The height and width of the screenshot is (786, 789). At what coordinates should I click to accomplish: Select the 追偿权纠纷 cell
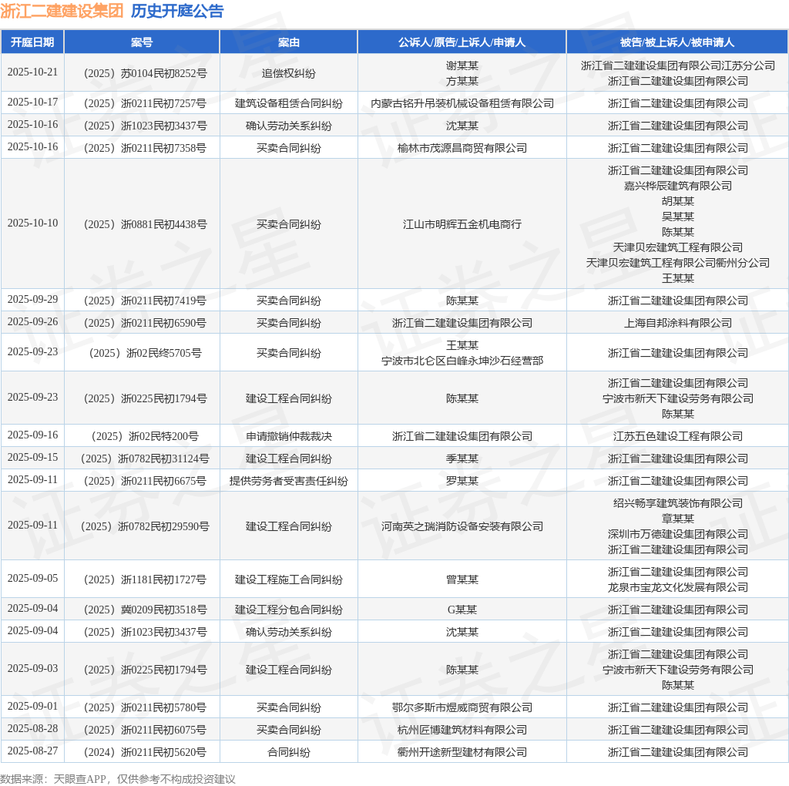pyautogui.click(x=288, y=73)
